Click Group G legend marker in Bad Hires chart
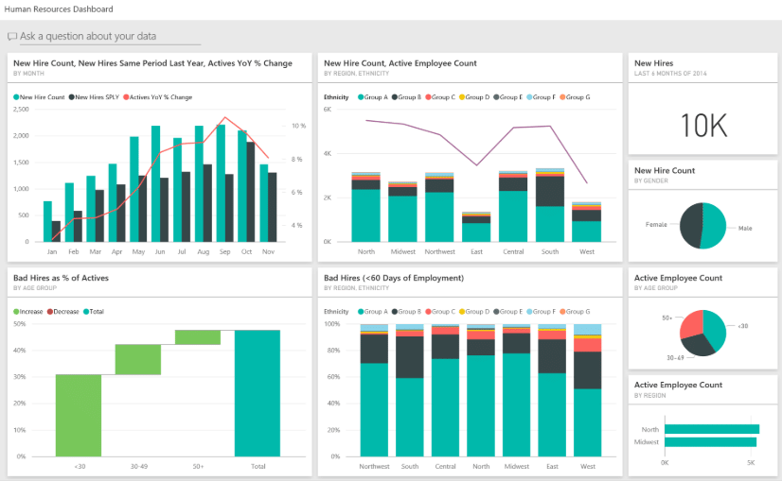This screenshot has width=782, height=481. pyautogui.click(x=563, y=311)
